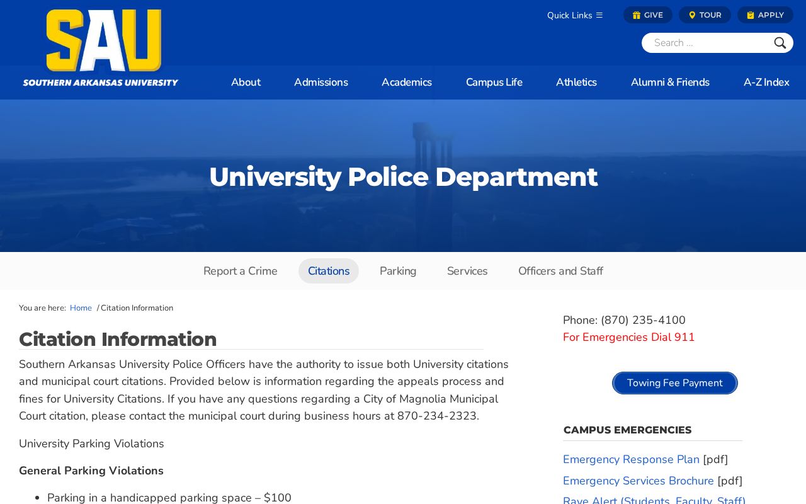
Task: Click the Apply button
Action: (x=765, y=15)
